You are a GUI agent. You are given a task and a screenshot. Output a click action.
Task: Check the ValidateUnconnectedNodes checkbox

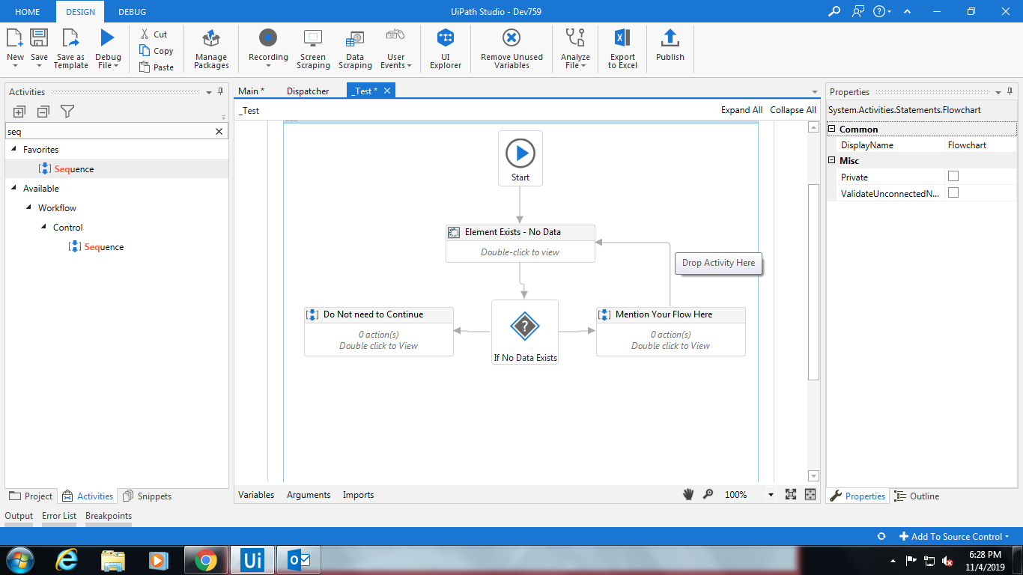pos(953,192)
